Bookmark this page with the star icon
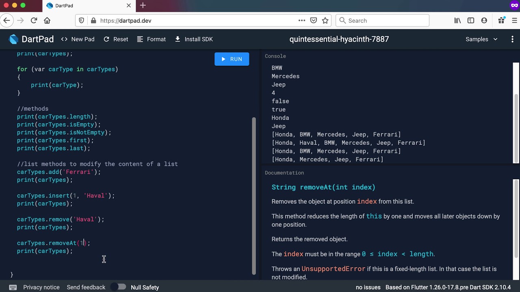Screen dimensions: 520x292 pyautogui.click(x=325, y=20)
